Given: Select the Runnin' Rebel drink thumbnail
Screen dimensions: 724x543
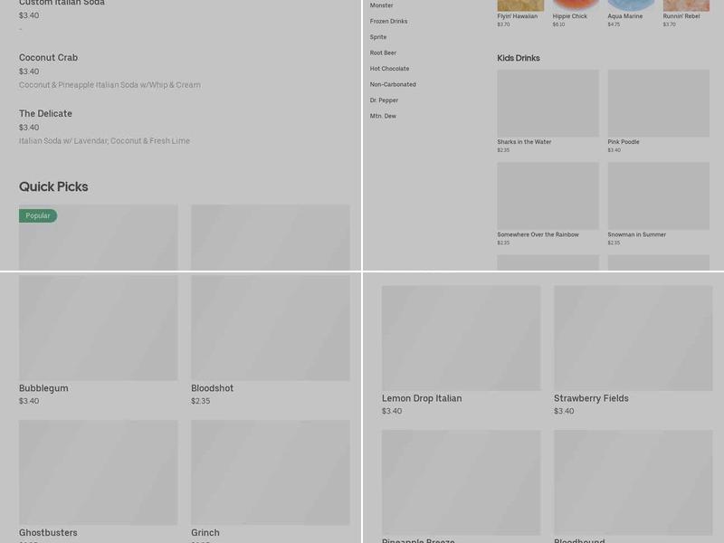Looking at the screenshot, I should tap(686, 5).
